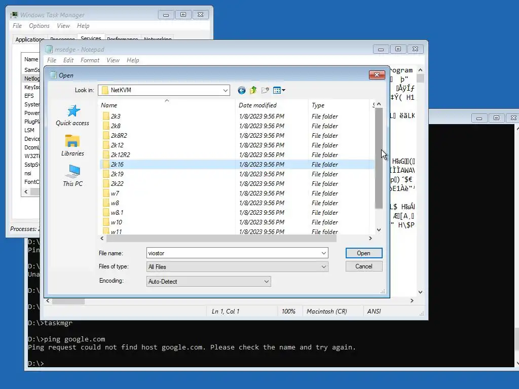The height and width of the screenshot is (389, 519).
Task: Click the ping google.com command line text
Action: click(x=75, y=339)
